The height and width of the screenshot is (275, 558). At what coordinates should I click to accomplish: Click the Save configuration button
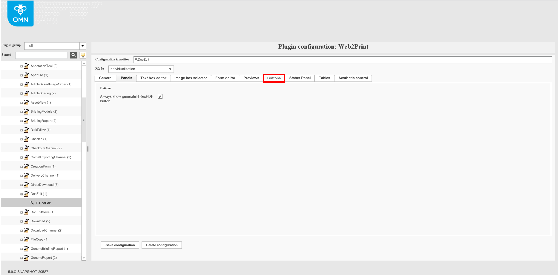(120, 245)
